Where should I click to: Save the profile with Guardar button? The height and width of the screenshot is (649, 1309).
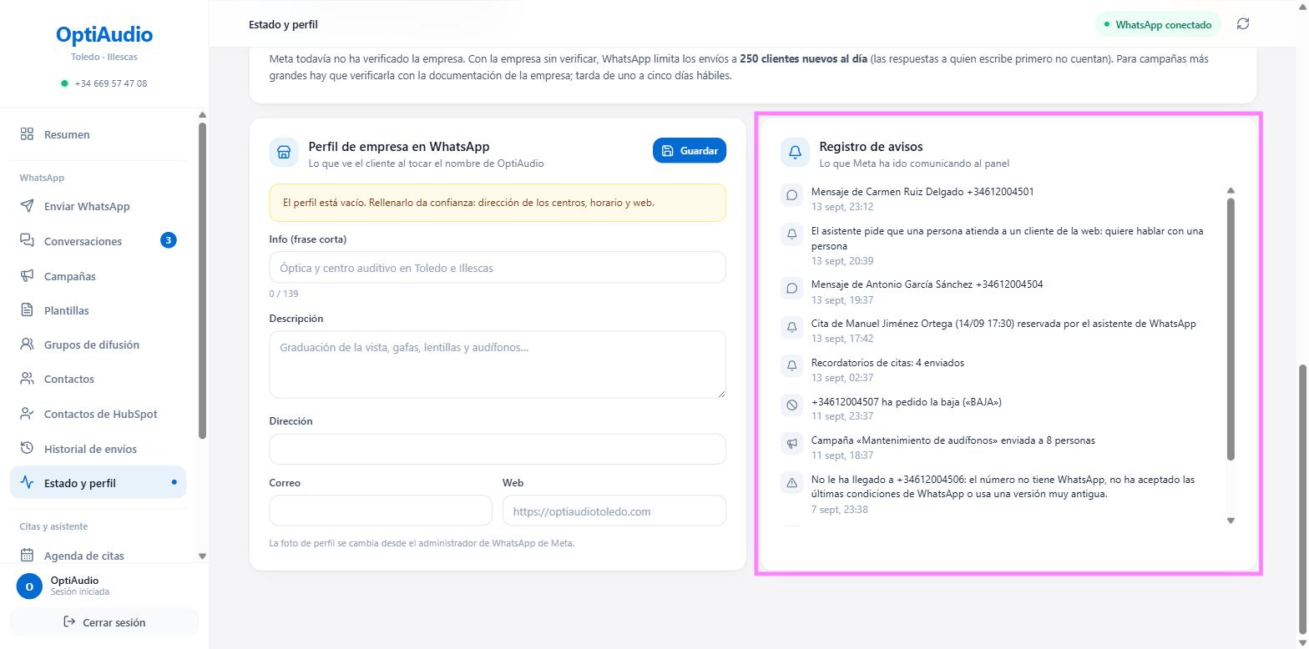(x=690, y=151)
